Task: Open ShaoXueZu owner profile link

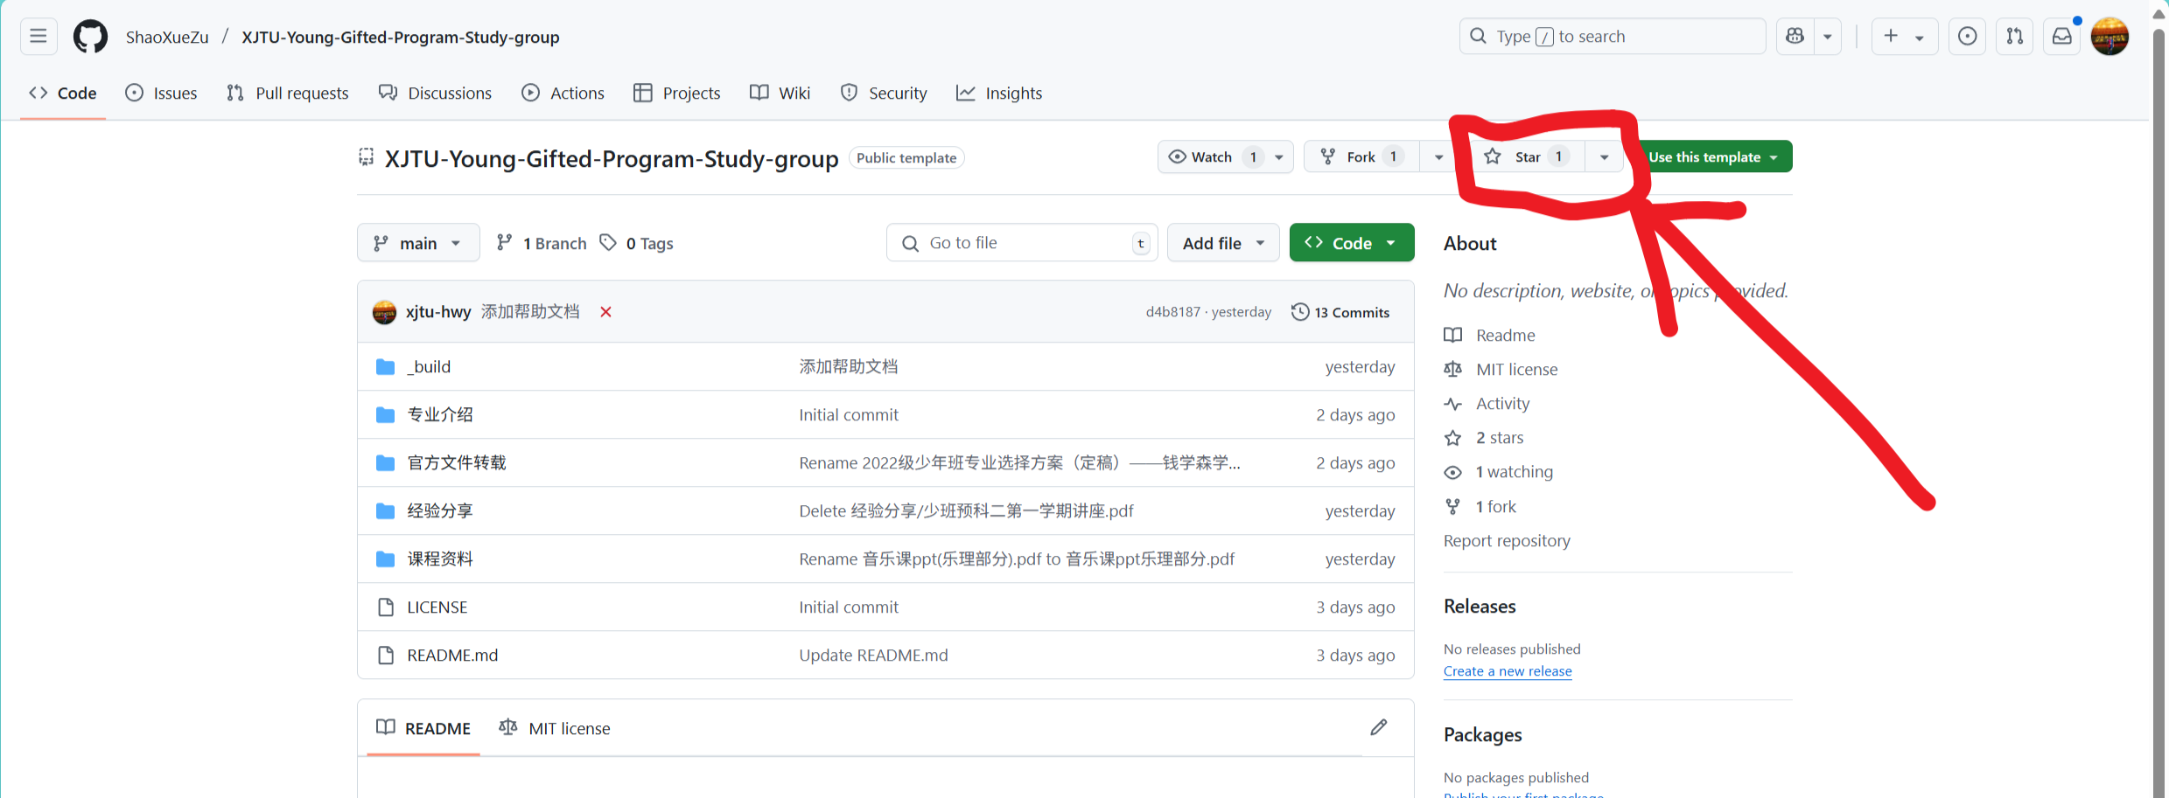Action: click(167, 37)
